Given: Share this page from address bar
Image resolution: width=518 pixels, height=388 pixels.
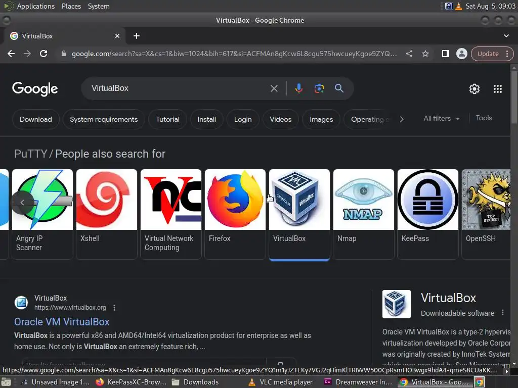Looking at the screenshot, I should pyautogui.click(x=409, y=54).
